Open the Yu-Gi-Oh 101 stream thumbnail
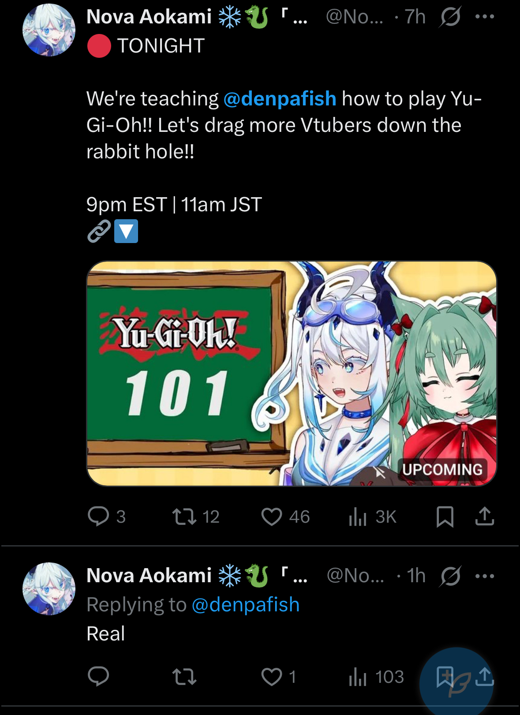Screen dimensions: 520x715 [x=292, y=374]
